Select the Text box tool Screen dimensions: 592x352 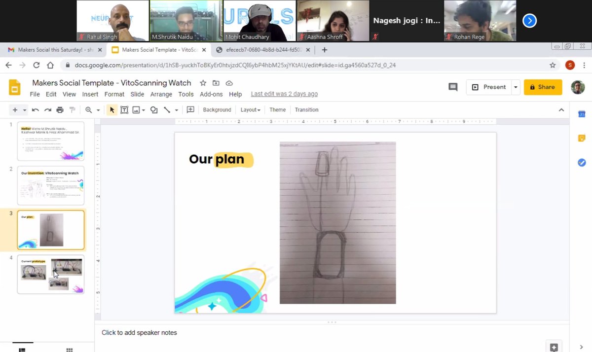pos(124,109)
